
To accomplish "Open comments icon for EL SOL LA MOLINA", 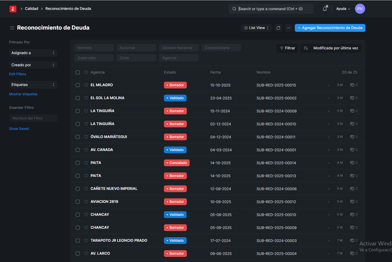I will point(352,98).
